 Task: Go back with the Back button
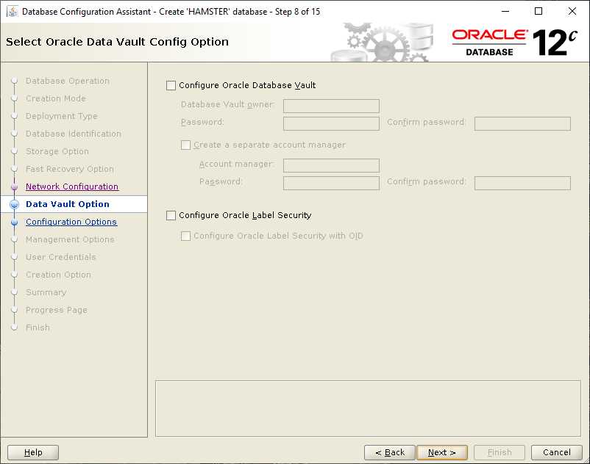click(390, 452)
